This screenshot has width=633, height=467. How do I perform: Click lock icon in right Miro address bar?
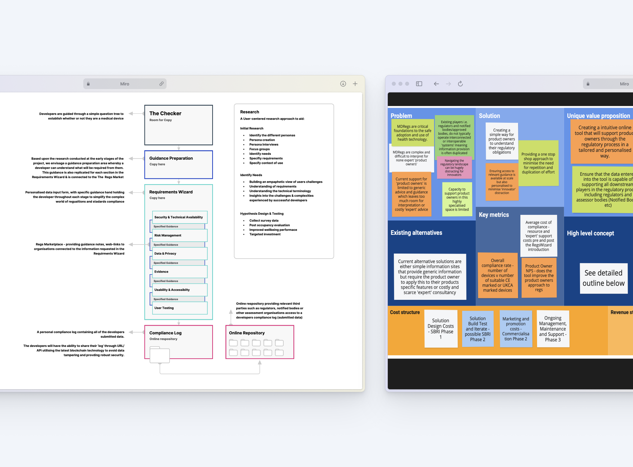pos(588,84)
